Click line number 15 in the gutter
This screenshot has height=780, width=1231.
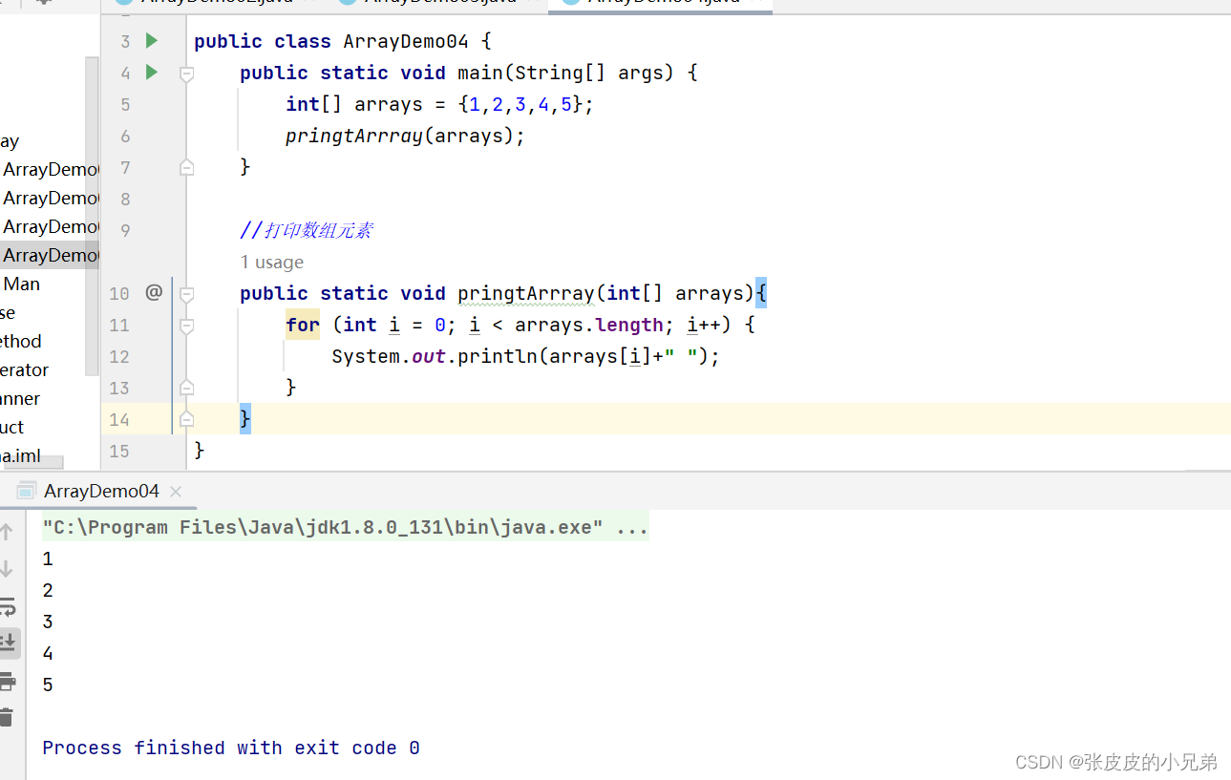click(119, 451)
